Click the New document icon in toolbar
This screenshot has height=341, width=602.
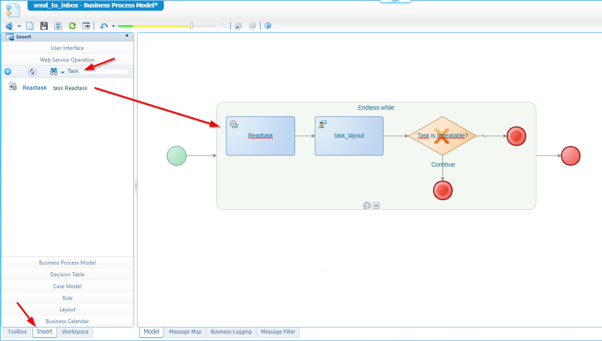(x=30, y=26)
